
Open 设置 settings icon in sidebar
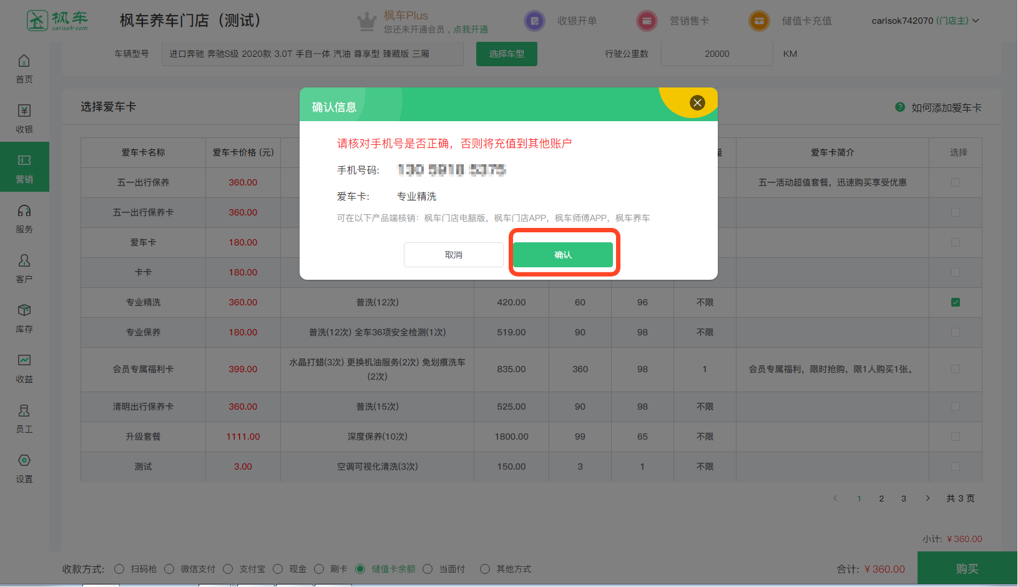pos(24,461)
